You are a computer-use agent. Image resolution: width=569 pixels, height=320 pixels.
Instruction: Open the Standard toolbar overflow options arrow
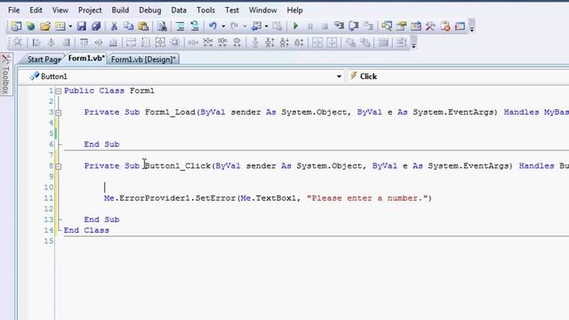pos(472,27)
